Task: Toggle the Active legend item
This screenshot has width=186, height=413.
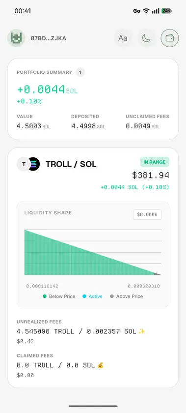Action: [x=92, y=296]
